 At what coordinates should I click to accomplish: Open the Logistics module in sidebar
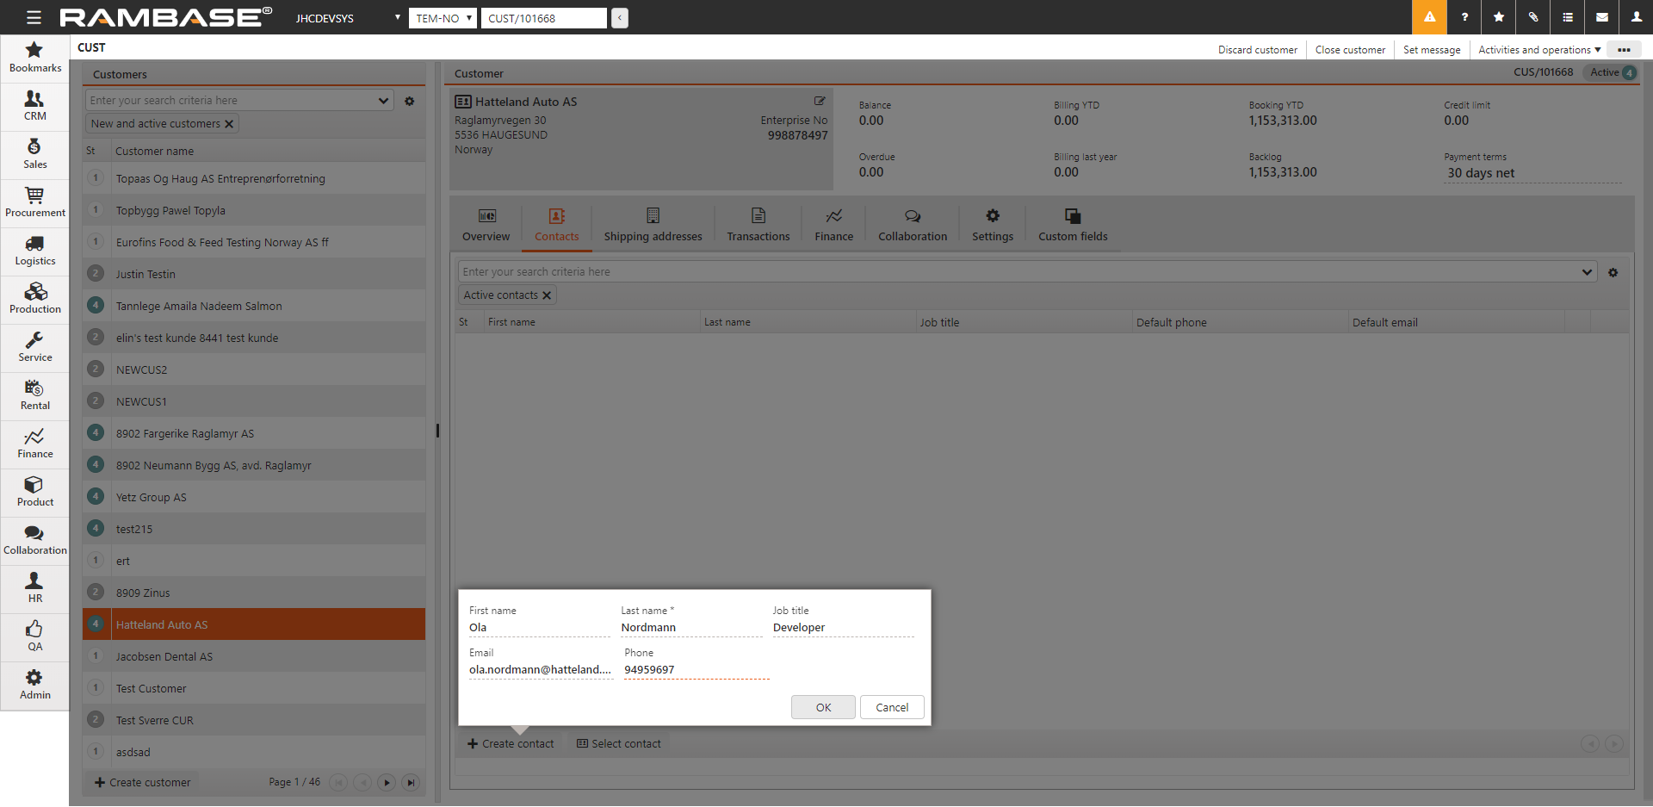(34, 251)
